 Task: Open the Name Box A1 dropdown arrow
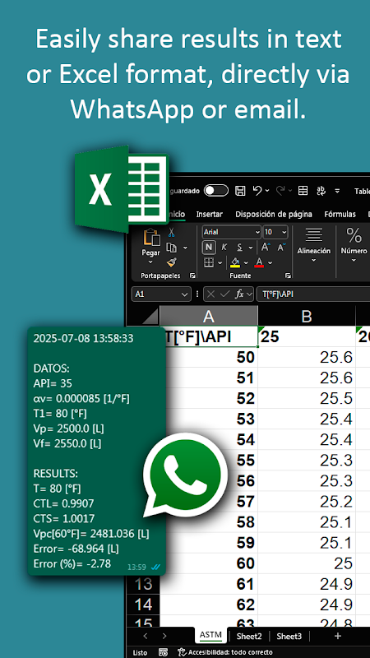(x=184, y=294)
